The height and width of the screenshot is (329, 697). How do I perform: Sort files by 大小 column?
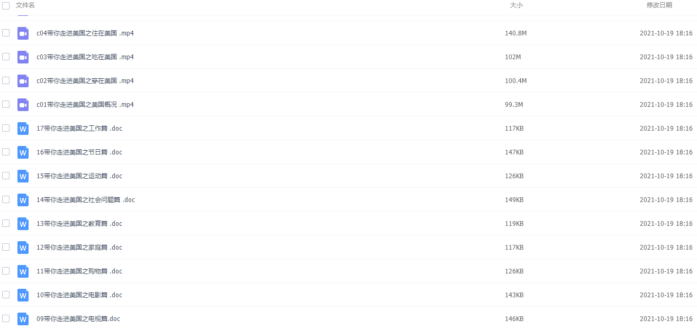coord(516,5)
